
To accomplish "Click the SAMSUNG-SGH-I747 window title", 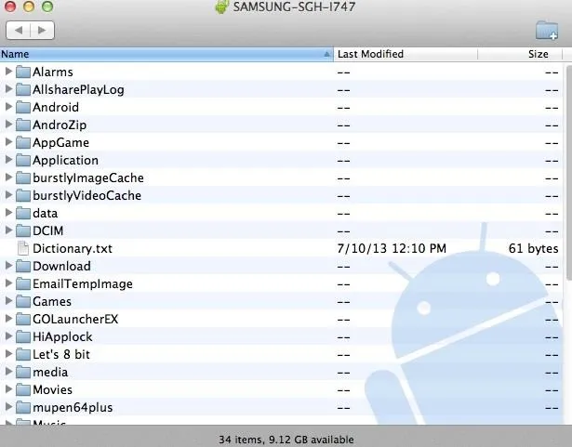I will [294, 7].
